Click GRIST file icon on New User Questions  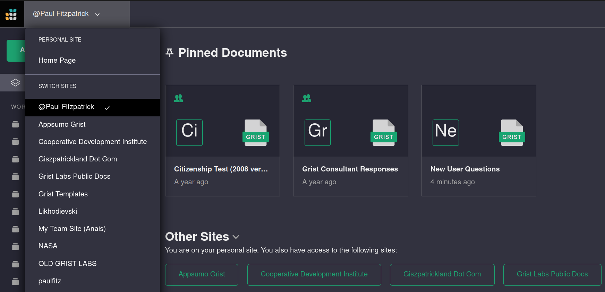(x=512, y=133)
